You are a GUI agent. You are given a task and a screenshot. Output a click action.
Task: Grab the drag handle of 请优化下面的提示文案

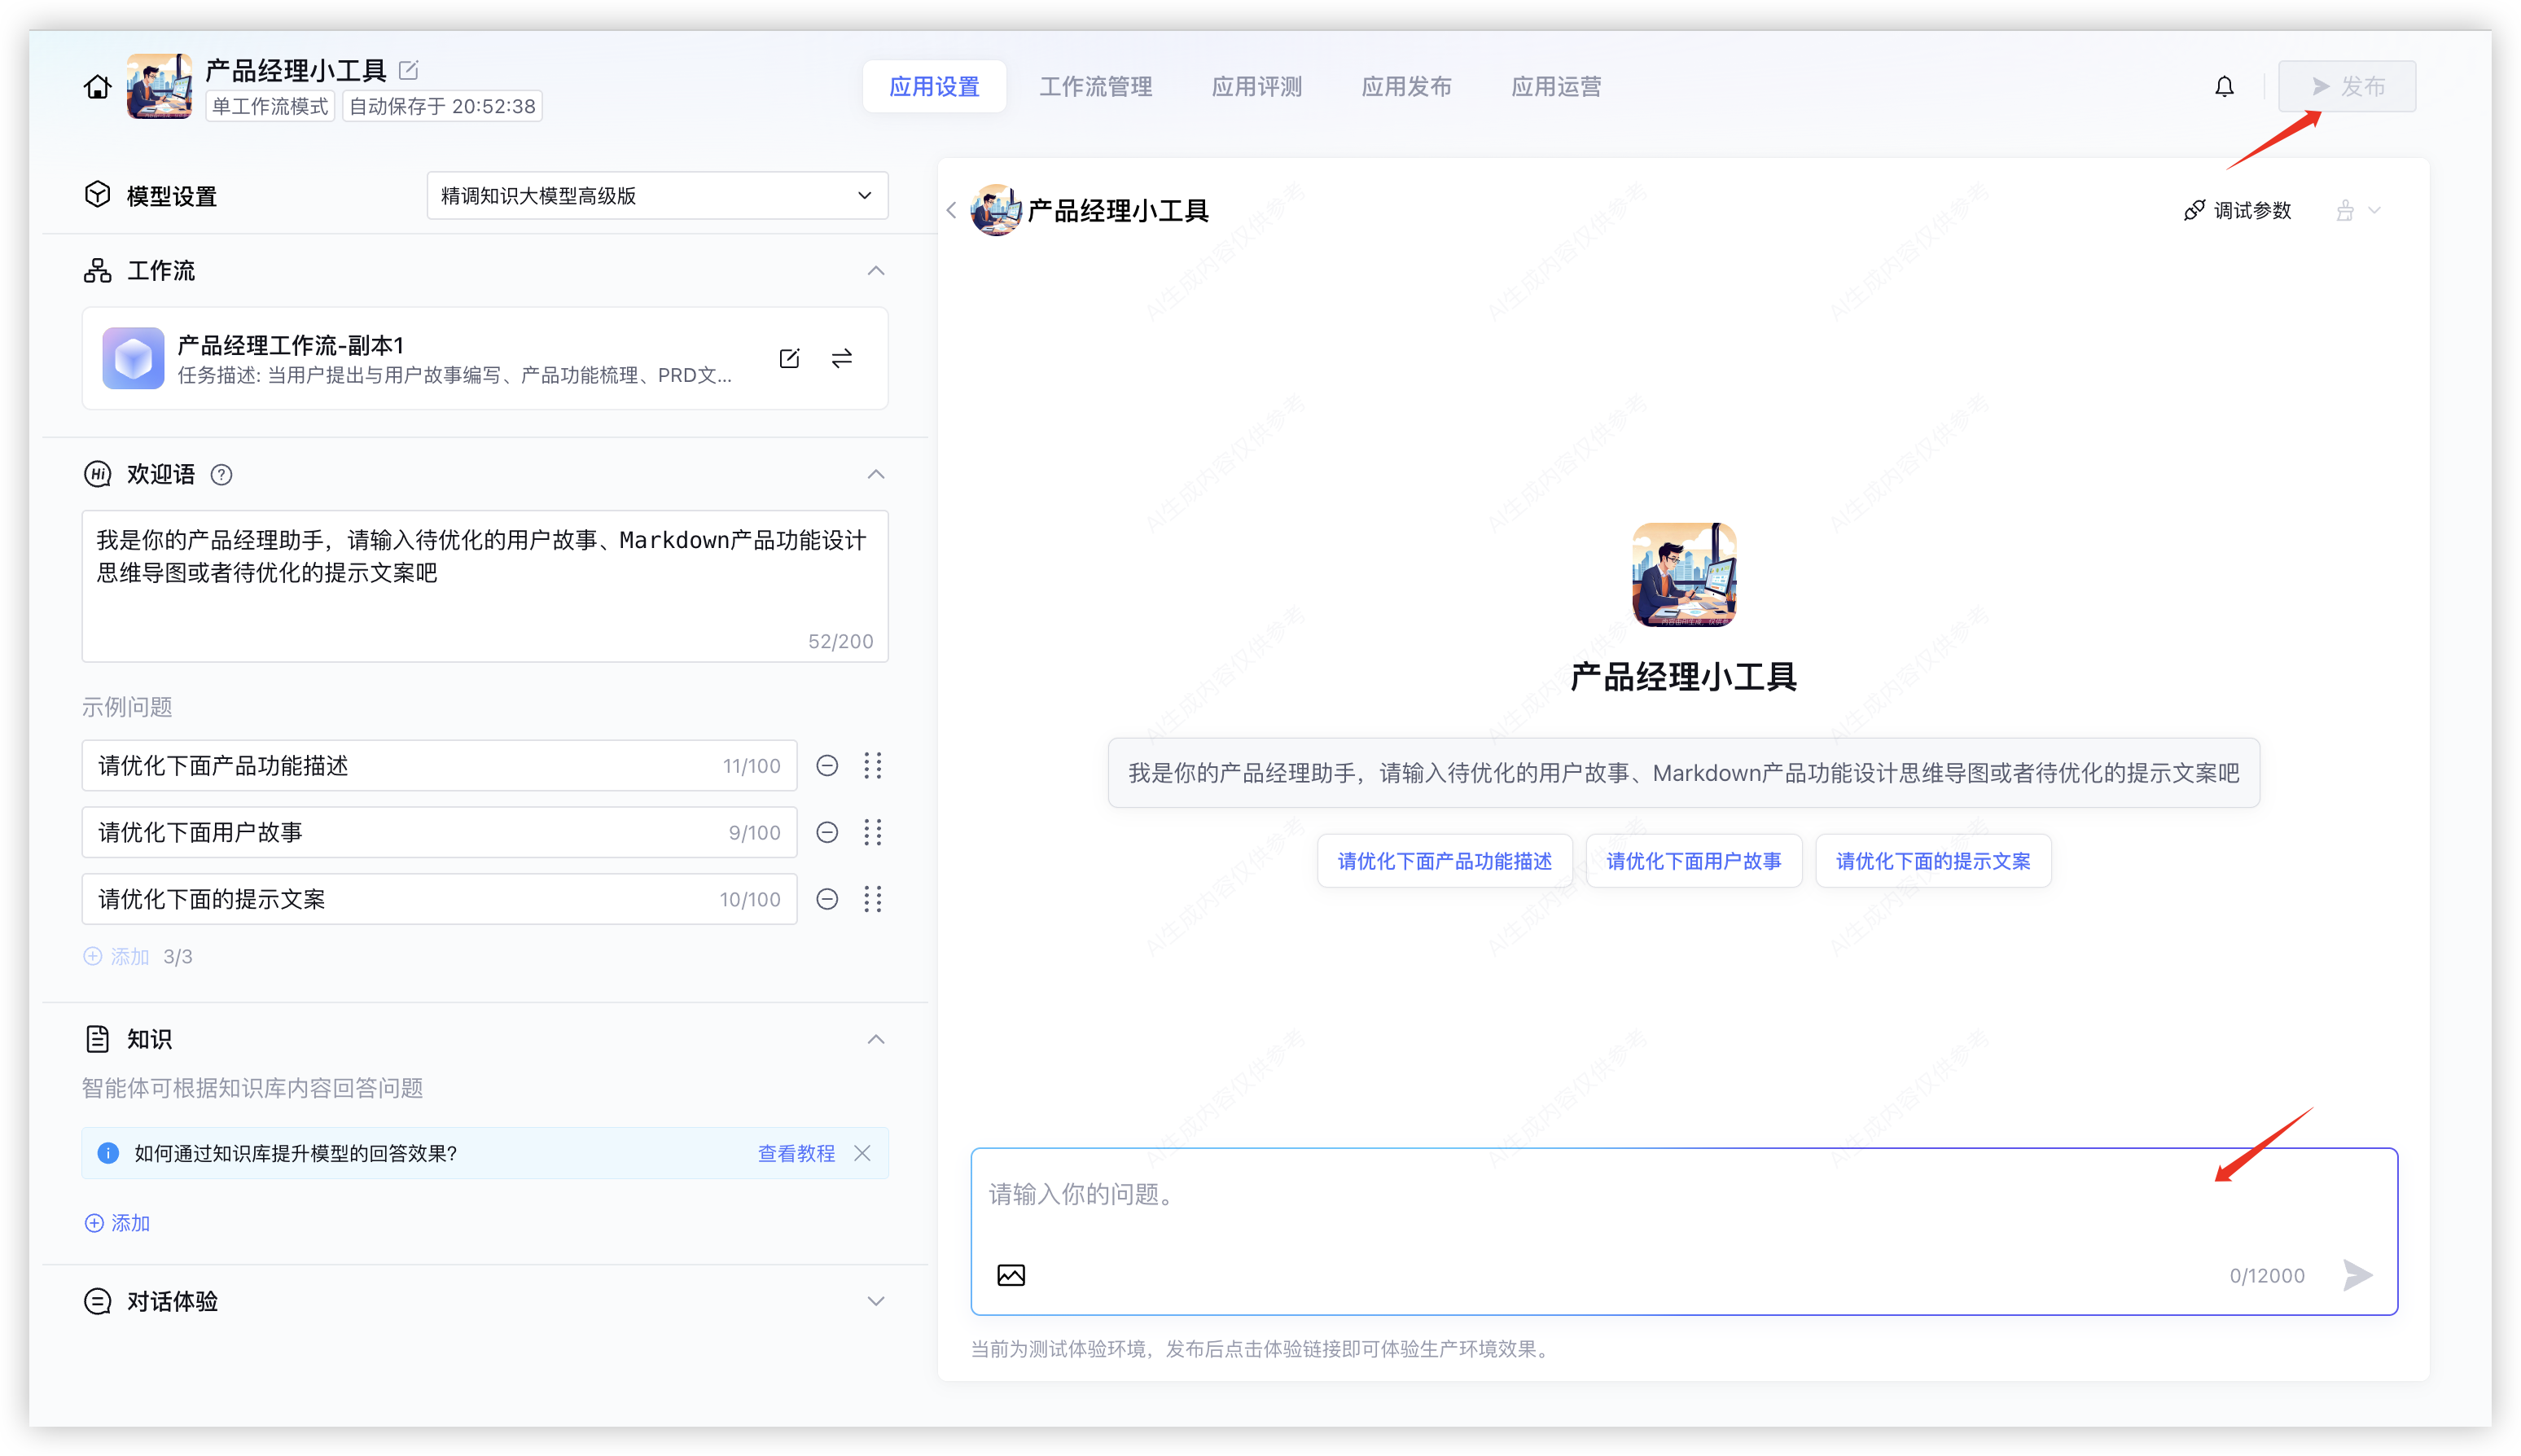(873, 899)
